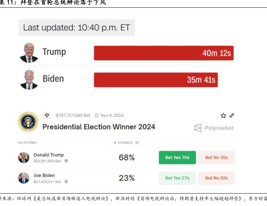Click the clock icon near Nov 4, 2024
This screenshot has height=206, width=267.
[x=97, y=115]
